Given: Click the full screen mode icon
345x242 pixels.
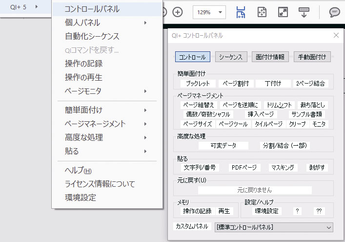Looking at the screenshot, I should pos(283,12).
